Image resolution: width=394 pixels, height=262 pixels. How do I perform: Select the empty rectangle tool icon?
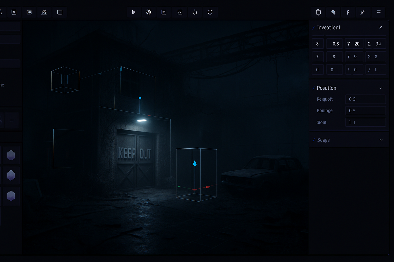coord(60,12)
